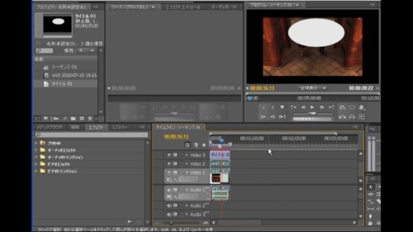Open the Project panel search-in dropdown
413x232 pixels.
coord(86,50)
